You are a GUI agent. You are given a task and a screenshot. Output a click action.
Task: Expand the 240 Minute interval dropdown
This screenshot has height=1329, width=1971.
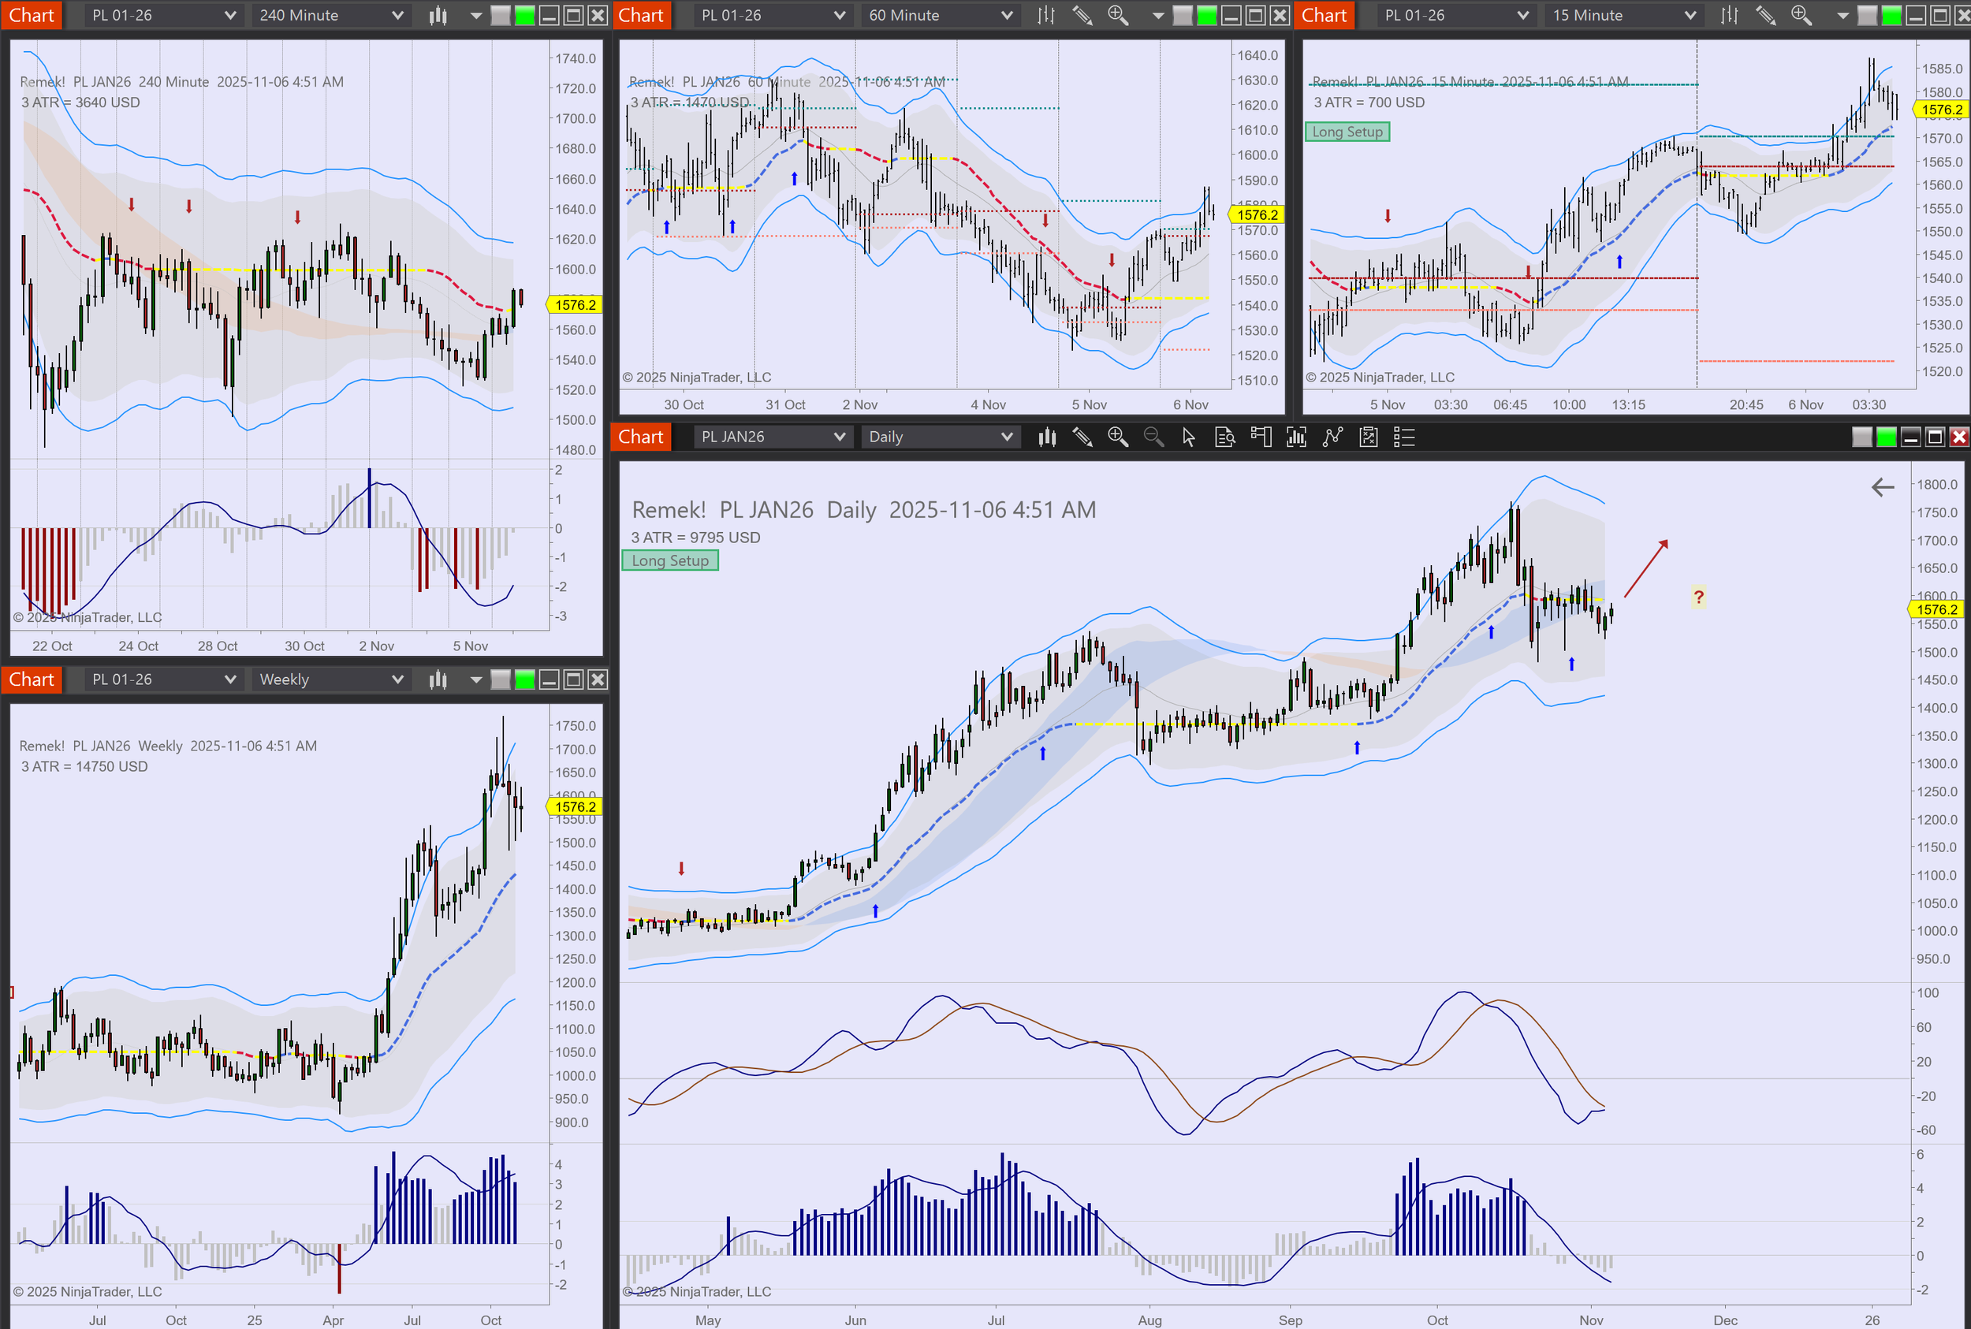[330, 15]
